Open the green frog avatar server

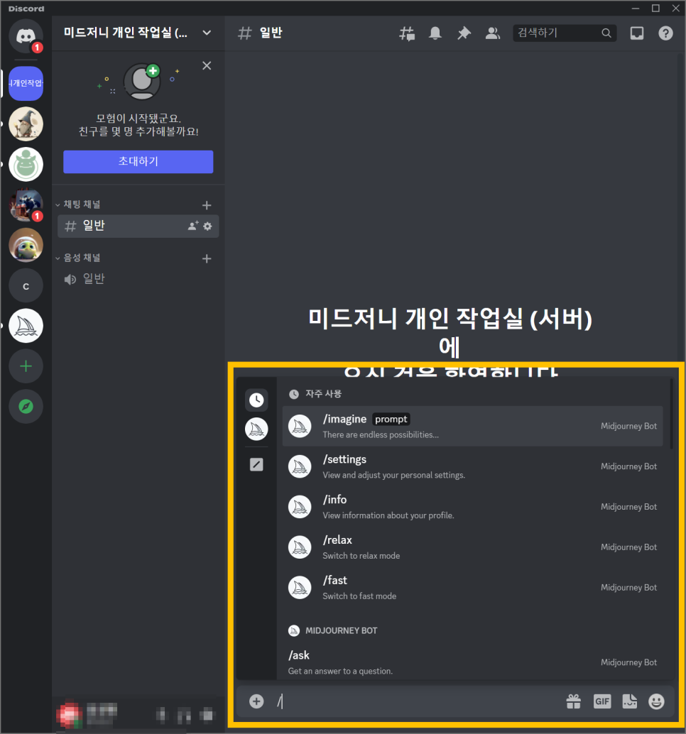[x=26, y=164]
